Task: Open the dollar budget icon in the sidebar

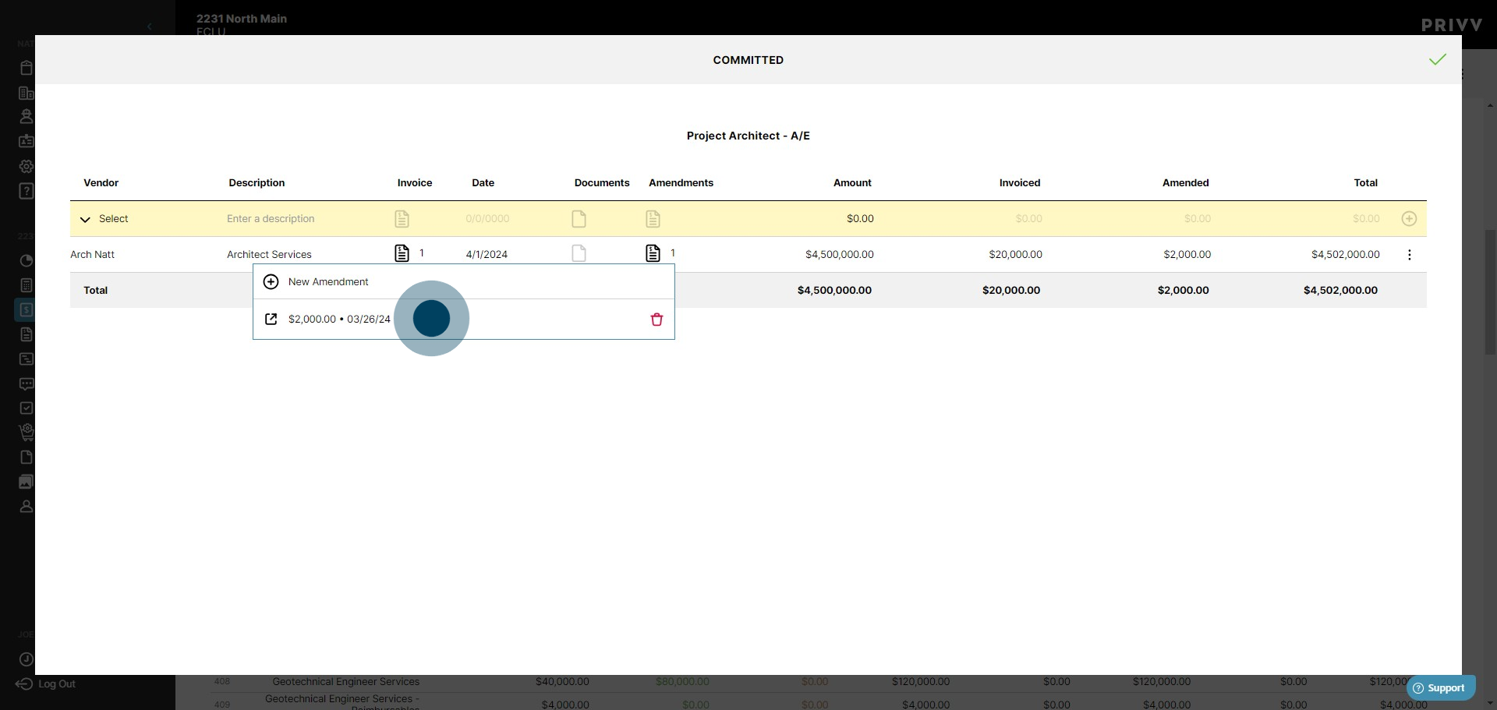Action: (x=26, y=309)
